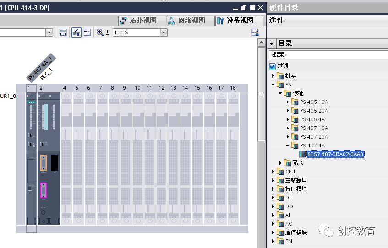Click the 通信模块 folder icon

click(x=280, y=232)
